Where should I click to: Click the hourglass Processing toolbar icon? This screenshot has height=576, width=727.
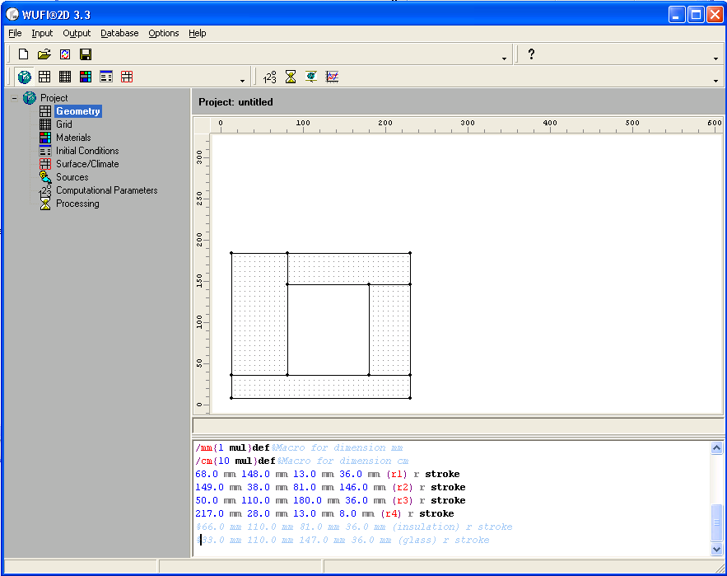pos(291,77)
